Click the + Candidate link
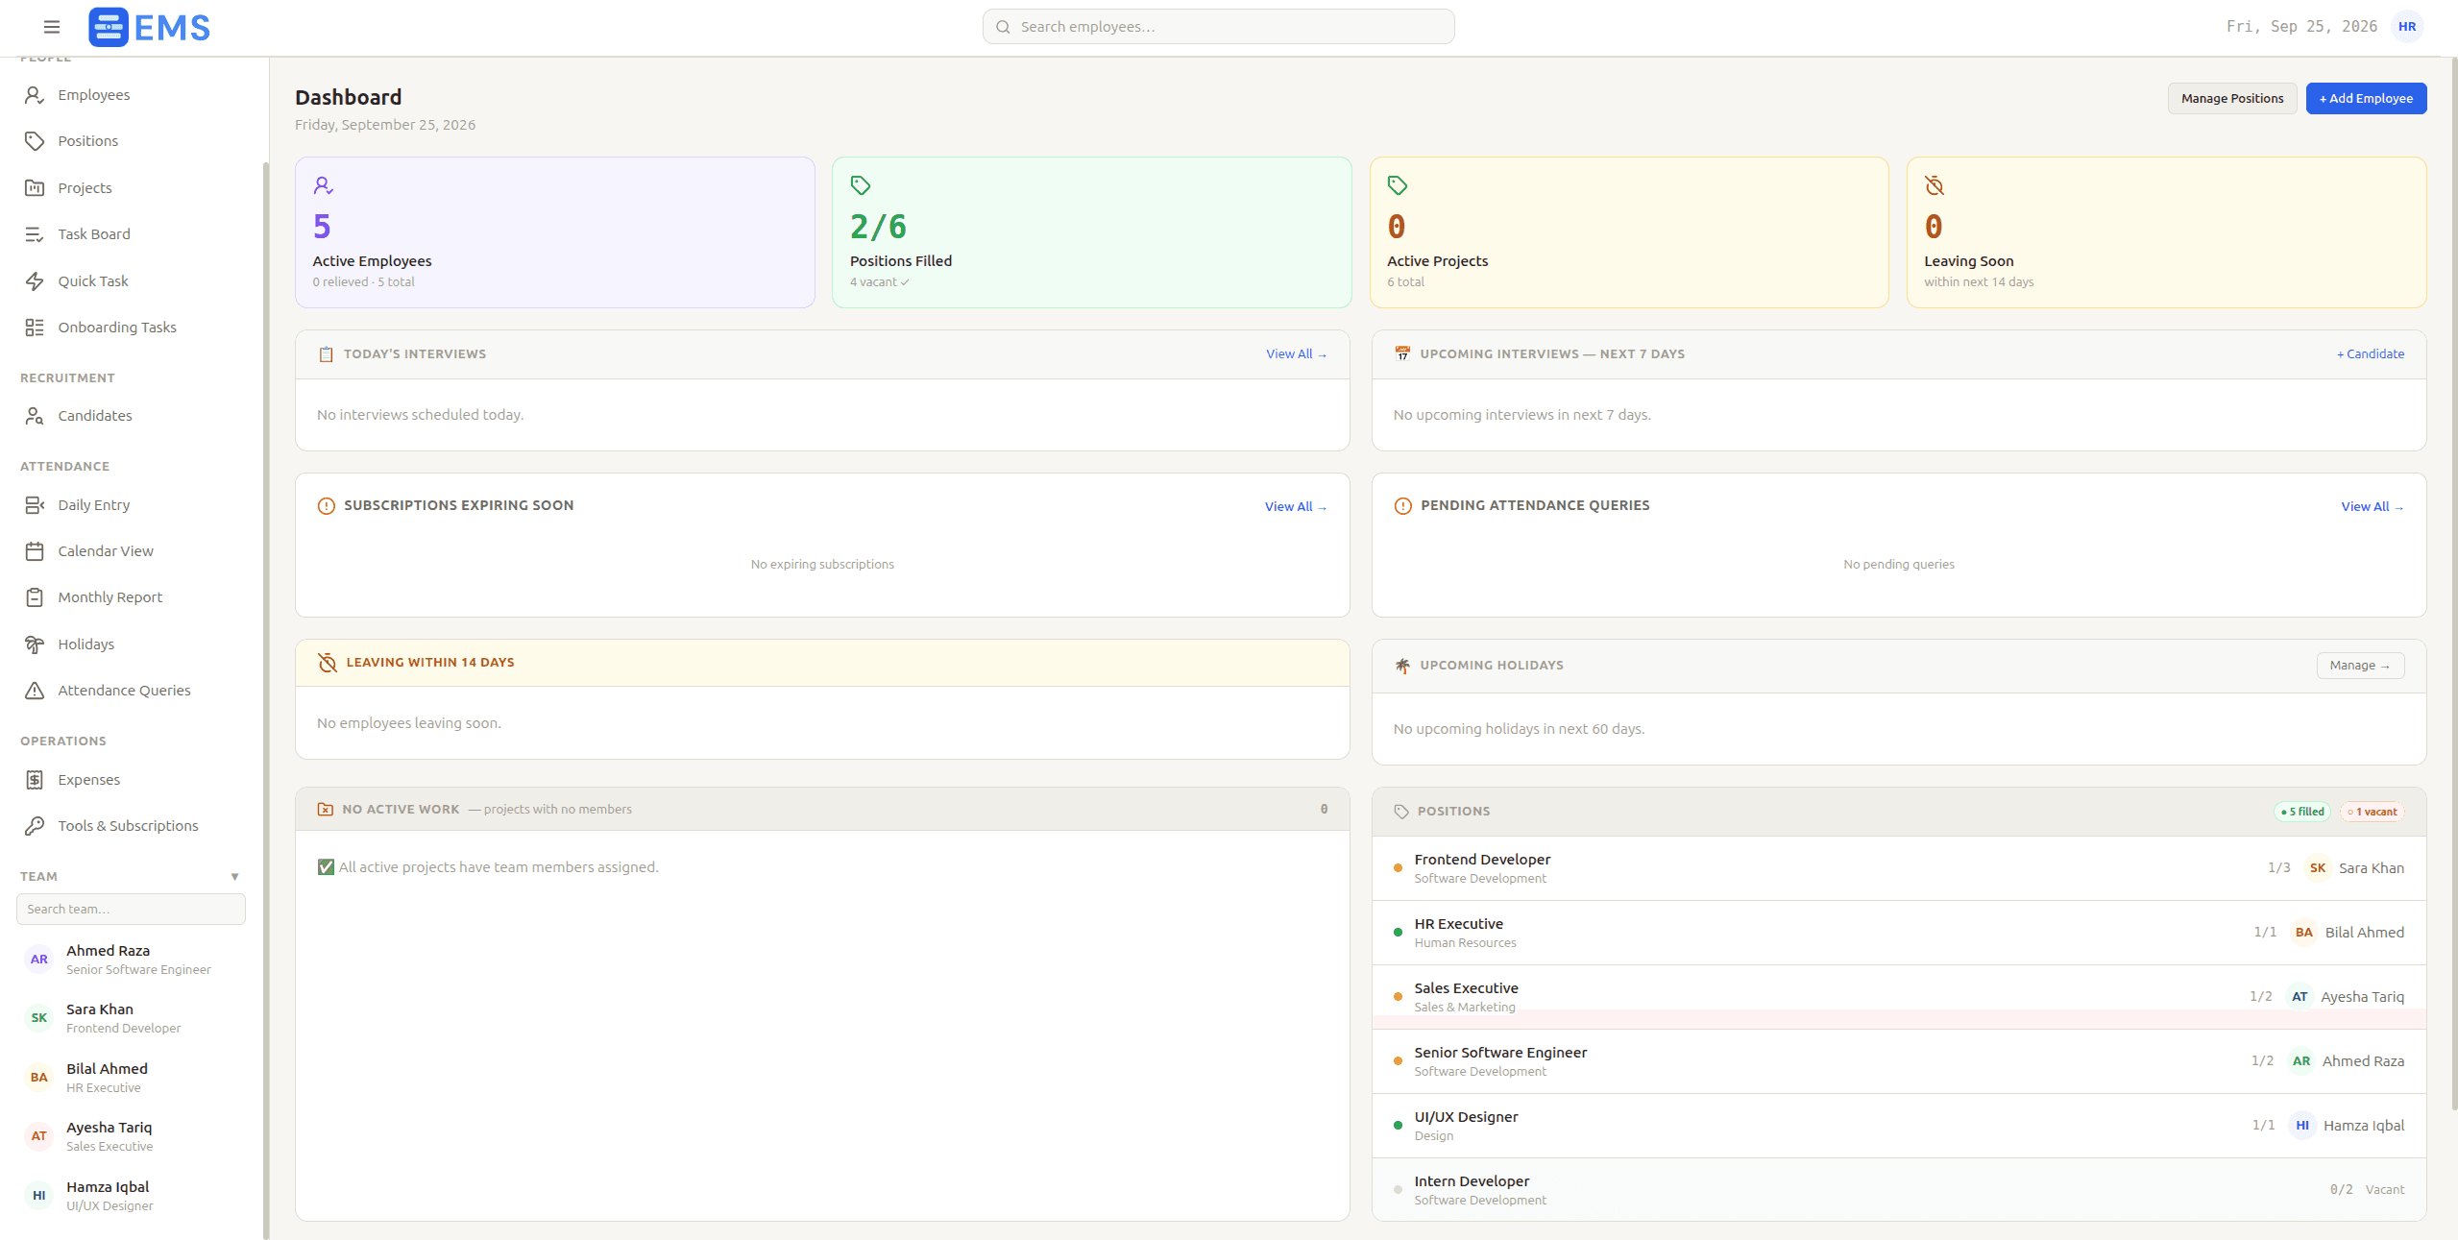This screenshot has width=2458, height=1240. click(2370, 354)
